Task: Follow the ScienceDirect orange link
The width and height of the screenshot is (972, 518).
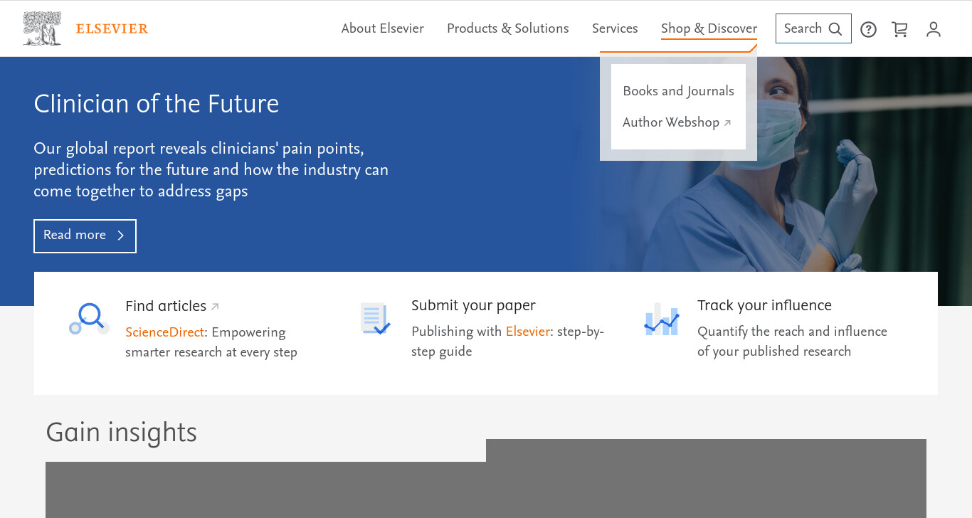Action: point(164,332)
